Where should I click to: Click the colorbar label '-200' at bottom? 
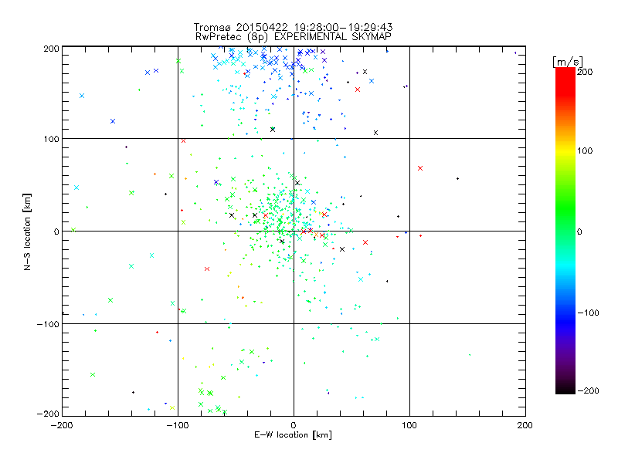click(x=588, y=390)
